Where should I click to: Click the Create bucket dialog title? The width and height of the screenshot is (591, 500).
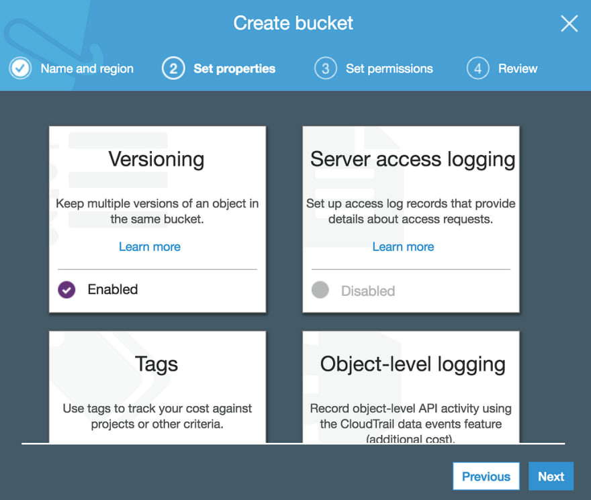pos(293,23)
